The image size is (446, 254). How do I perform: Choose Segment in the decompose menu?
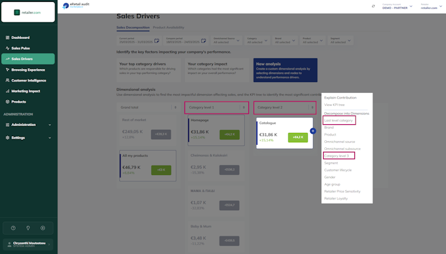click(331, 163)
